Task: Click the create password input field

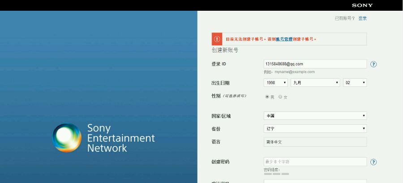Action: (315, 162)
